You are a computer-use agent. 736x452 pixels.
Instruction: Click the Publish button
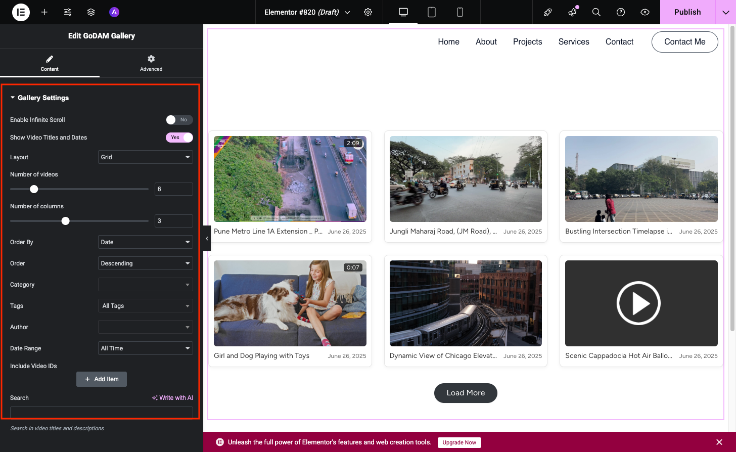pyautogui.click(x=687, y=12)
